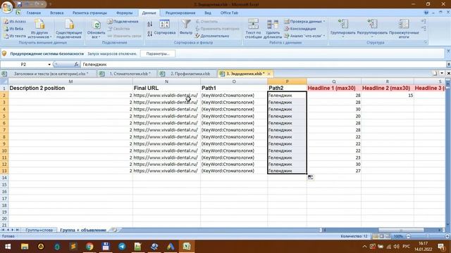Image resolution: width=451 pixels, height=253 pixels.
Task: Select column M header
Action: click(70, 82)
